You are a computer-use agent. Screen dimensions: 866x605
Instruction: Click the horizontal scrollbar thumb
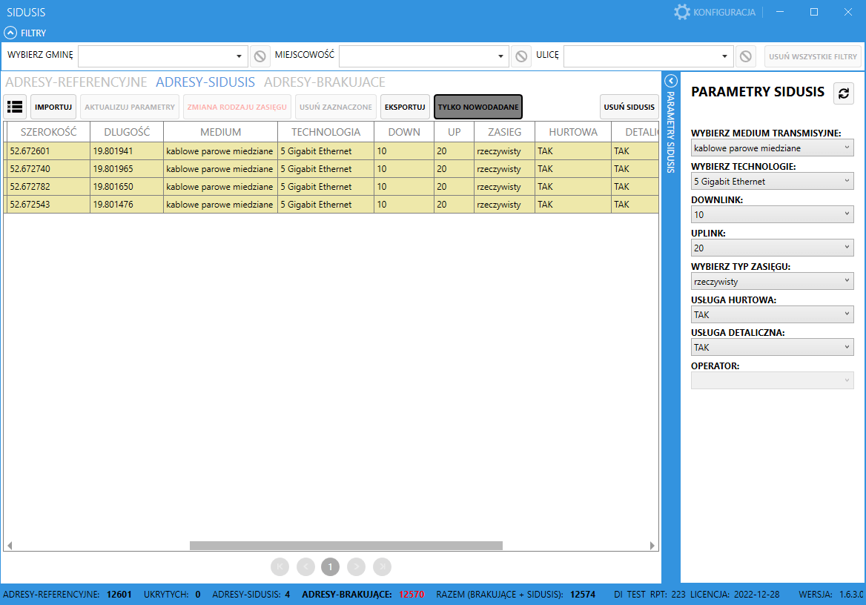click(346, 546)
